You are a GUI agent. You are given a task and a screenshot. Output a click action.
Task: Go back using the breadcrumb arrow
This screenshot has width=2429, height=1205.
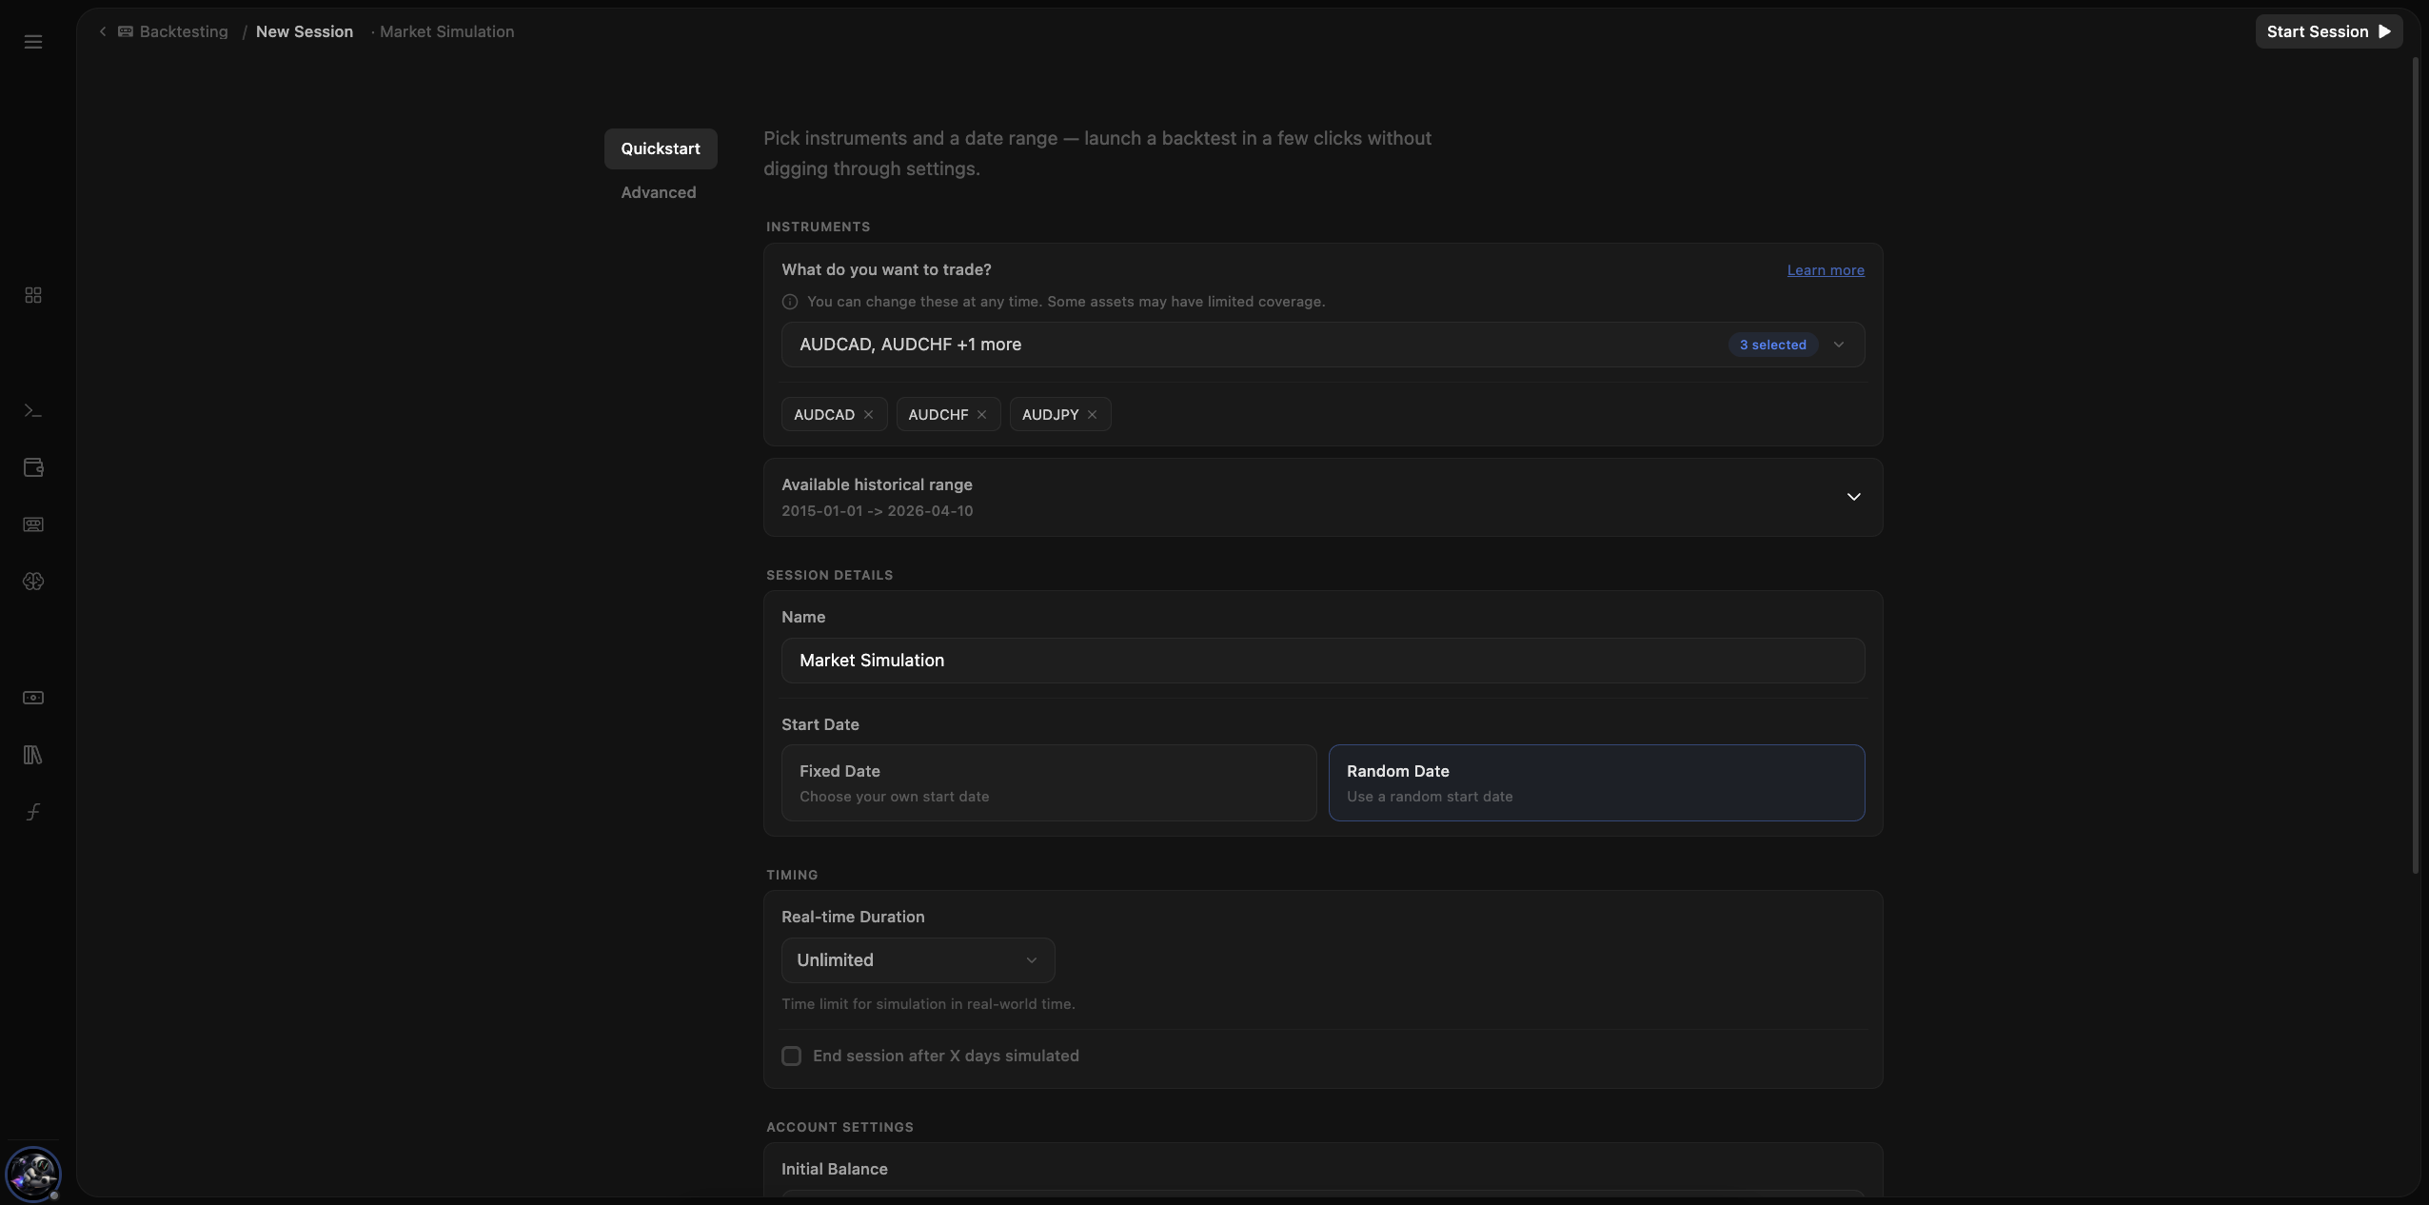click(103, 31)
